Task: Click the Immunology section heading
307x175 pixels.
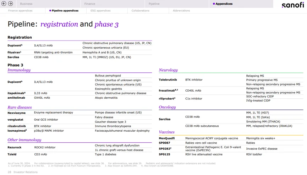Action: pos(19,70)
